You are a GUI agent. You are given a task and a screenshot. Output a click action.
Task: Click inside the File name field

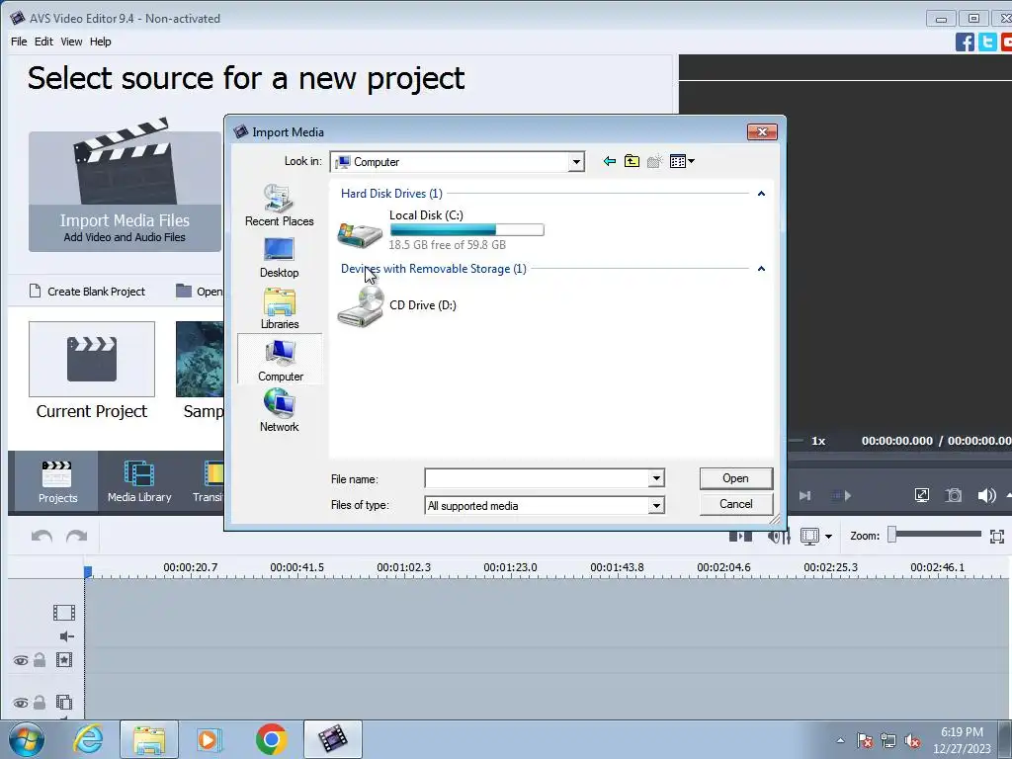537,478
